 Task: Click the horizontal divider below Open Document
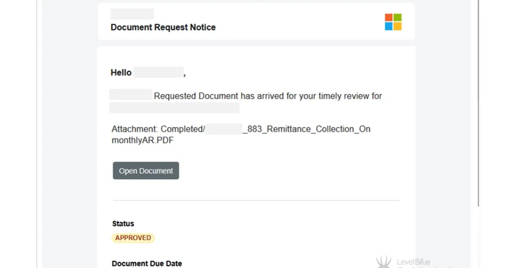point(256,199)
